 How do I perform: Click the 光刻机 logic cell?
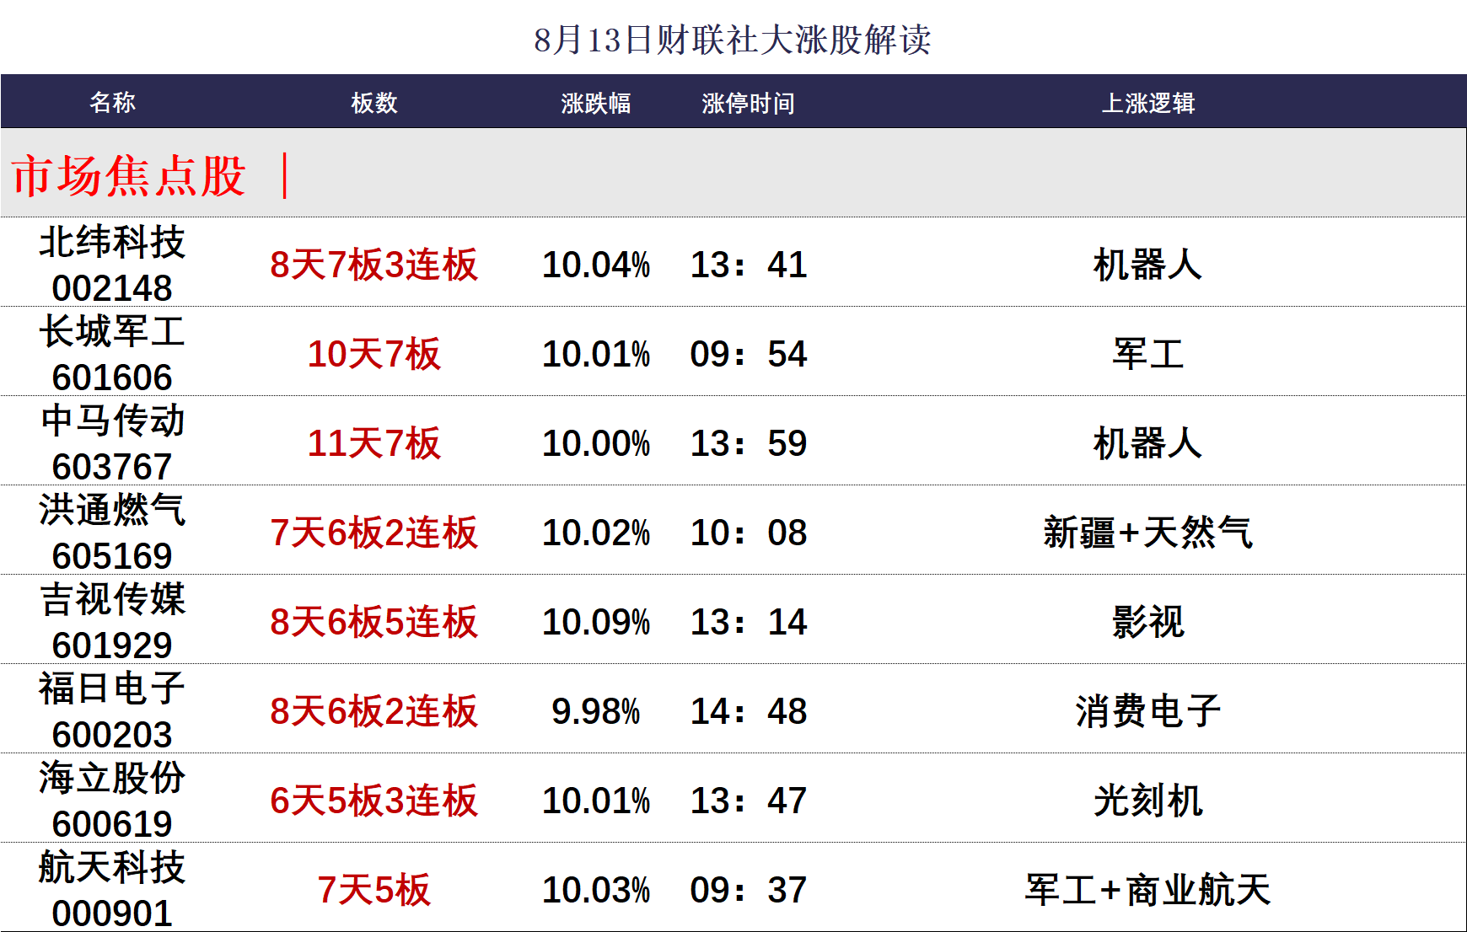[x=1148, y=801]
